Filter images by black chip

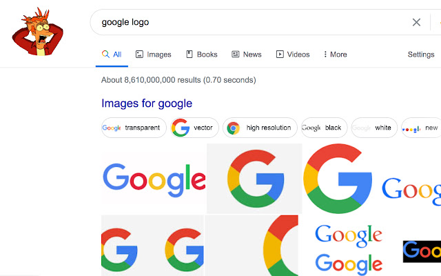[324, 128]
